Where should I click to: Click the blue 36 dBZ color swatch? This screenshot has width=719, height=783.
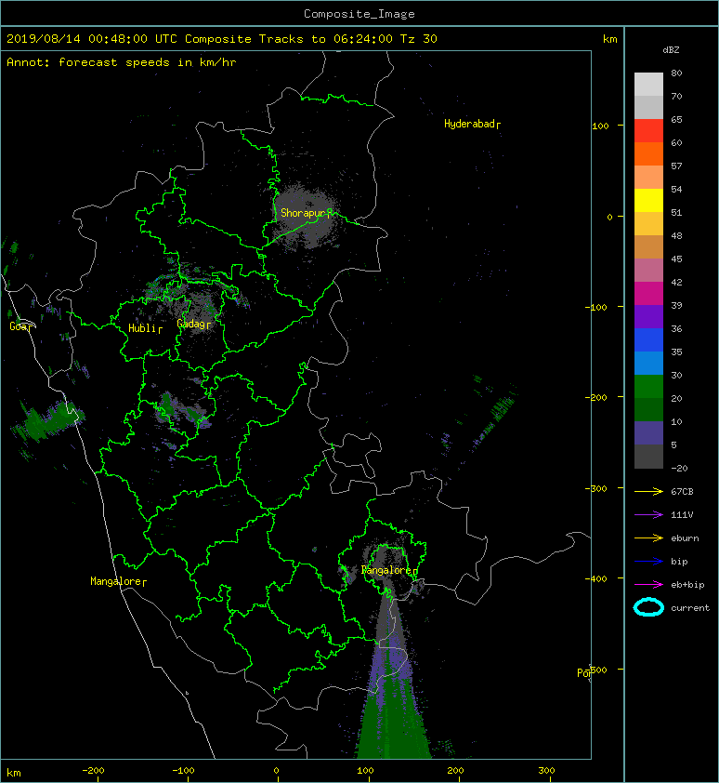pos(648,339)
